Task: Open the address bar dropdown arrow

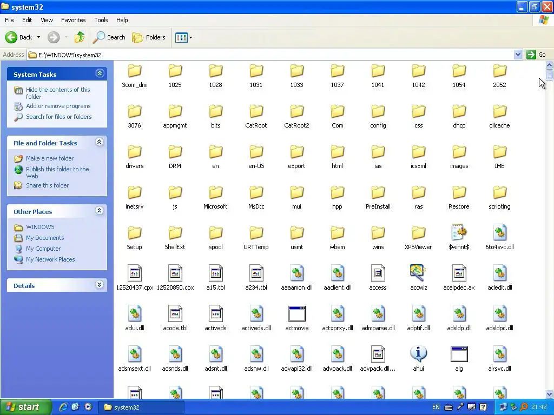Action: click(518, 55)
